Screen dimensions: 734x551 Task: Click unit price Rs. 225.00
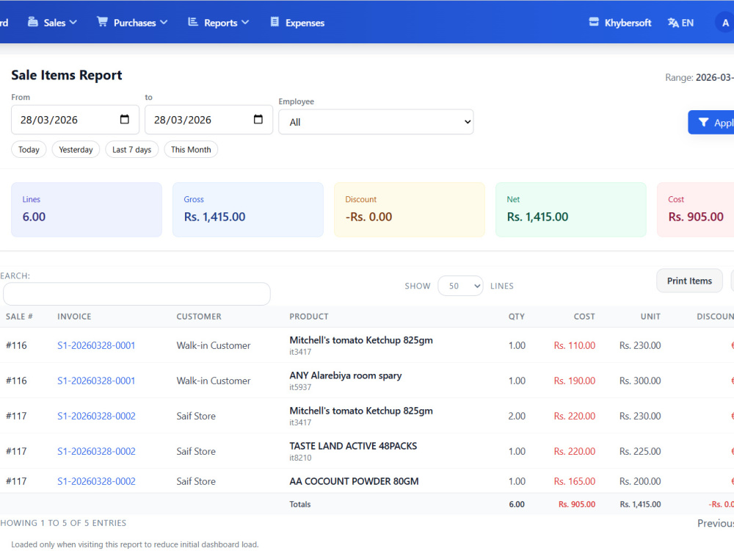click(x=640, y=451)
